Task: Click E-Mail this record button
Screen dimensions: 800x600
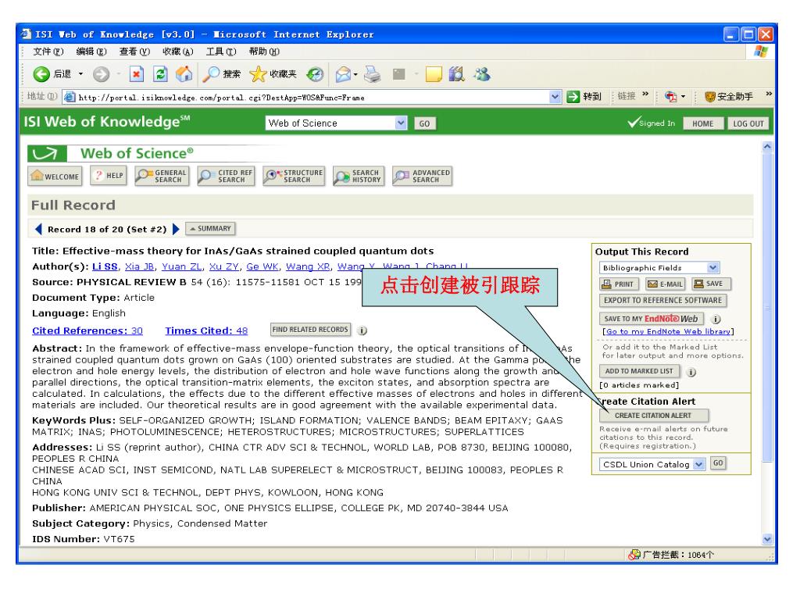Action: tap(666, 284)
